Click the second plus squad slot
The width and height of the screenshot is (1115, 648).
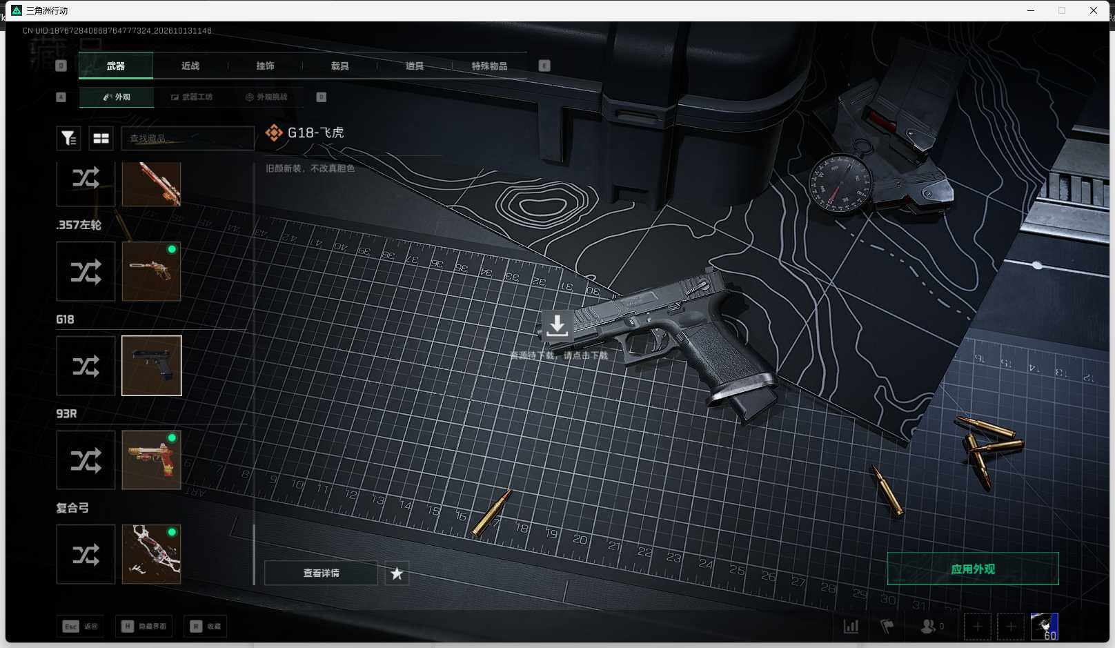tap(1011, 627)
